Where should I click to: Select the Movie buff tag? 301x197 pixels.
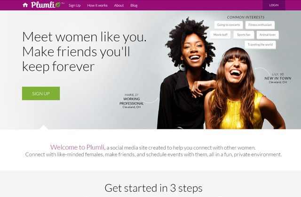tap(221, 35)
